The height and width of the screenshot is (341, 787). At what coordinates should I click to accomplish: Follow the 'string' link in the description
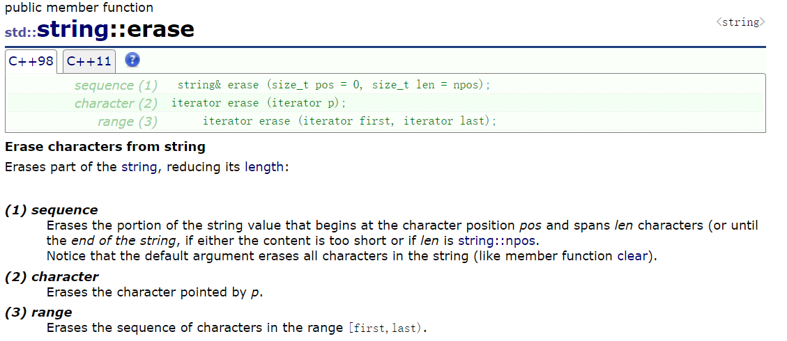139,167
